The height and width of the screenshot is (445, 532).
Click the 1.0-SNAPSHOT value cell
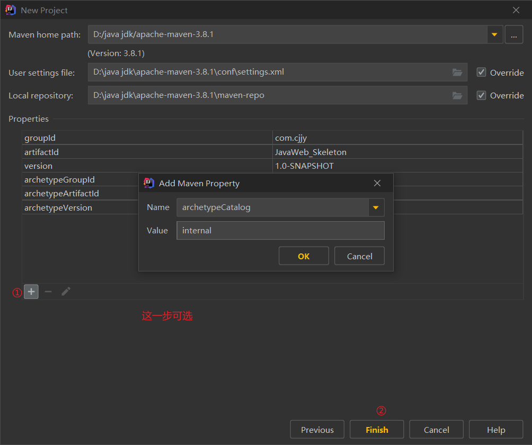(x=397, y=166)
